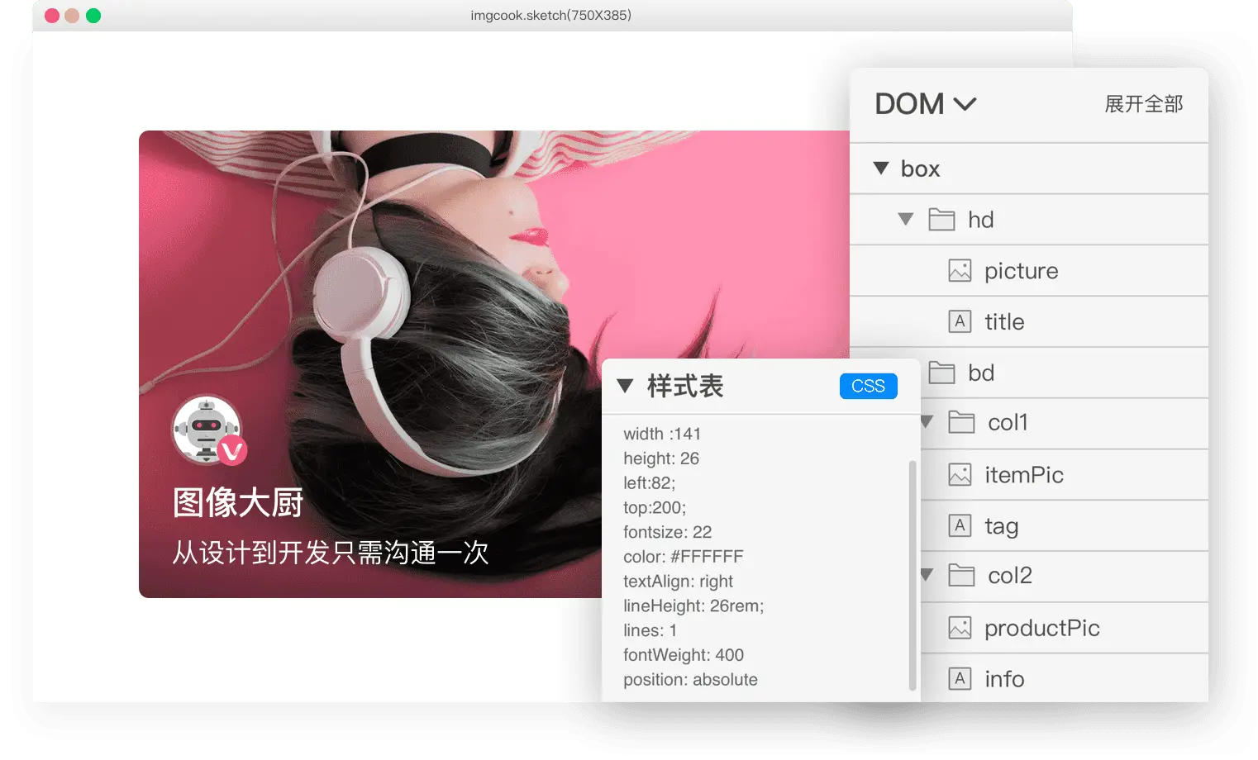This screenshot has width=1258, height=760.
Task: Click the folder icon beside hd
Action: (x=941, y=220)
